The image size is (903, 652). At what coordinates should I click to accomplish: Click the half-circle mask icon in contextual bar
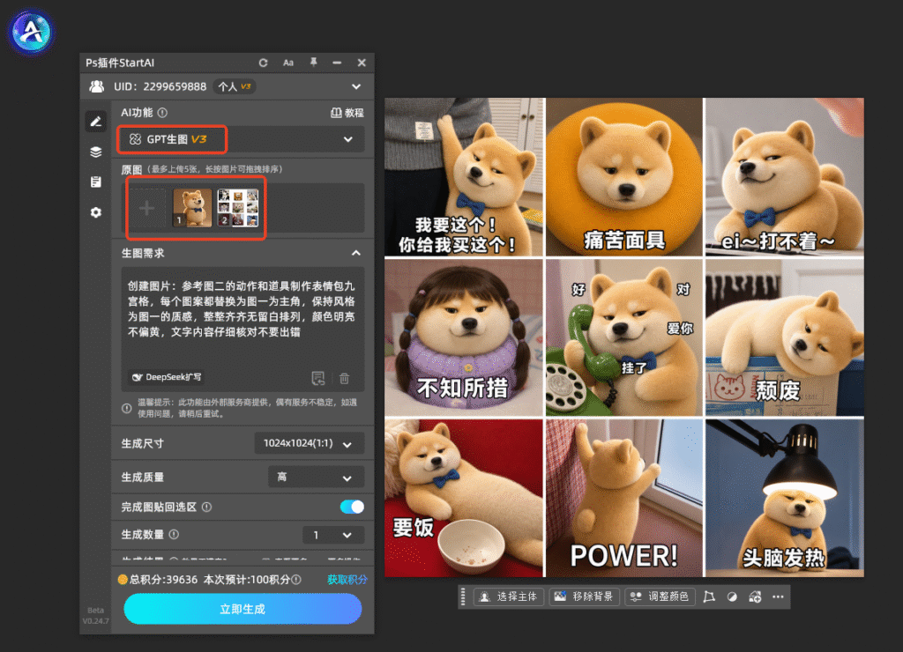coord(732,596)
